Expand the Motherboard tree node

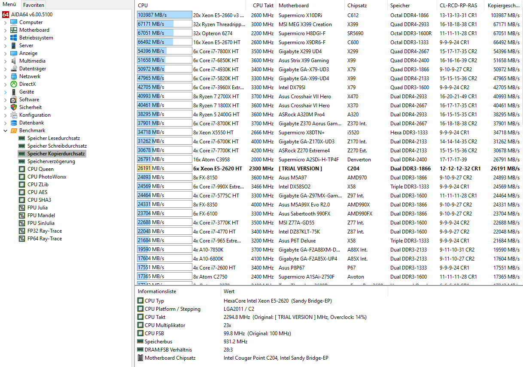click(5, 30)
